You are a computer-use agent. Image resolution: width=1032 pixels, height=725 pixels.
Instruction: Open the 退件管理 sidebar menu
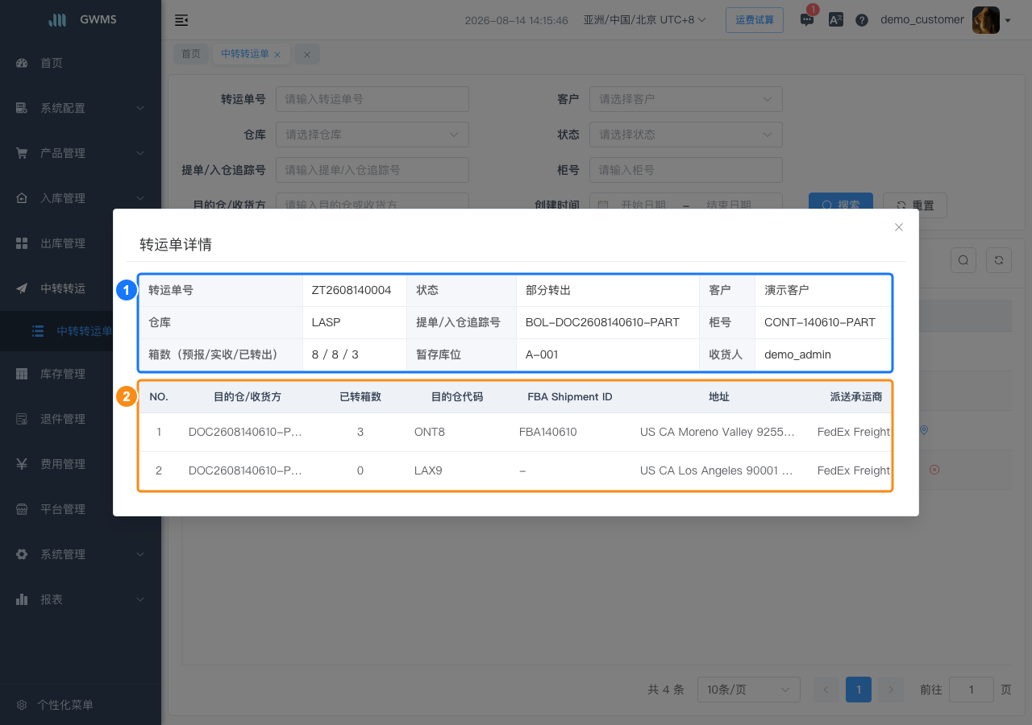[81, 419]
